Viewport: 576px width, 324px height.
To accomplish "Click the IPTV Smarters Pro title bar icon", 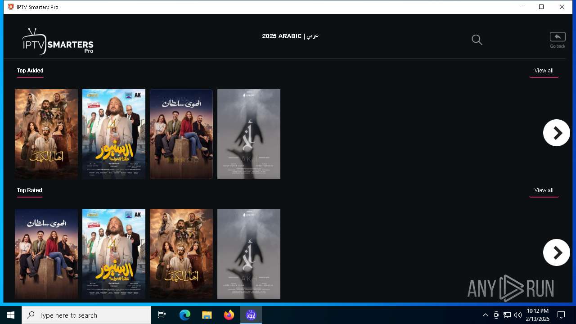I will coord(11,7).
